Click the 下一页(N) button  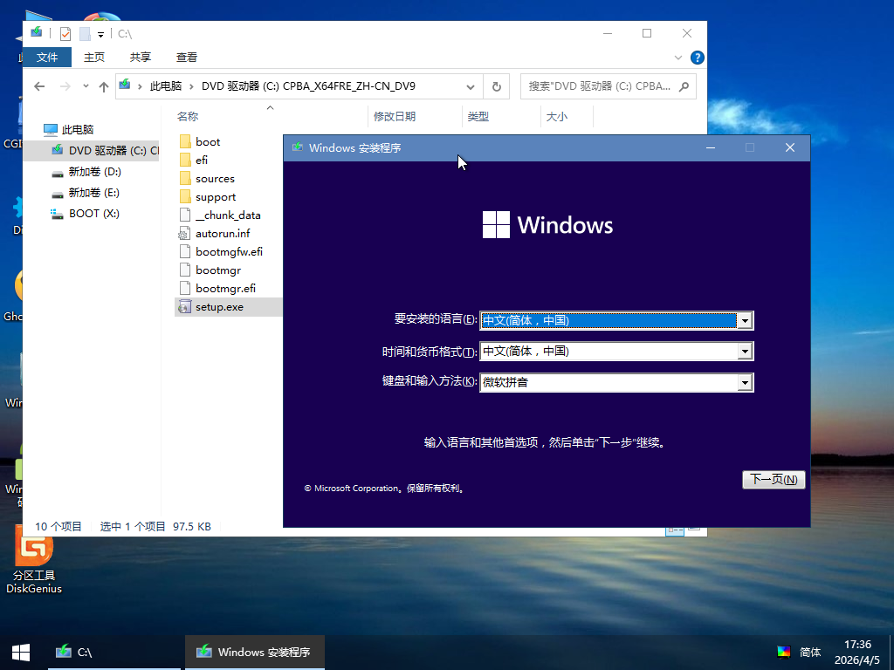click(x=774, y=480)
